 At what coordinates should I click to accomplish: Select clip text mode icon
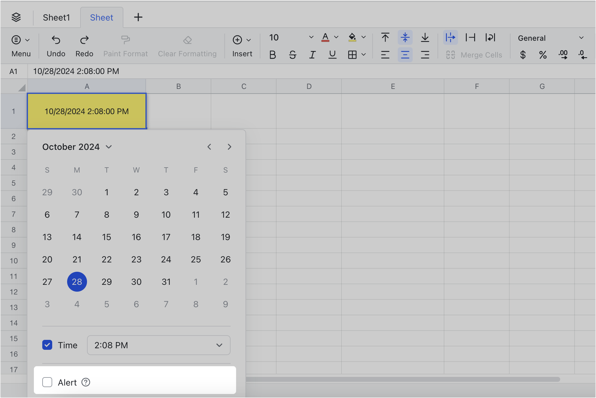[470, 38]
